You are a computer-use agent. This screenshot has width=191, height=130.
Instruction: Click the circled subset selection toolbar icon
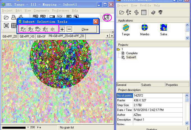point(107,17)
